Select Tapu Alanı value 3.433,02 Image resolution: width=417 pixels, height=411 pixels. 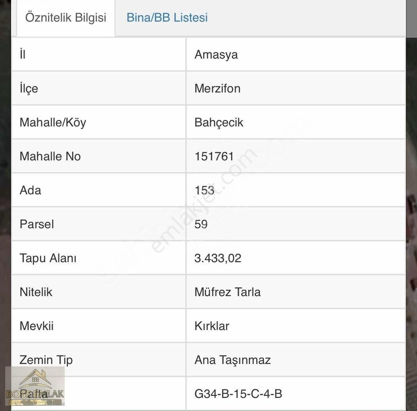click(x=218, y=258)
